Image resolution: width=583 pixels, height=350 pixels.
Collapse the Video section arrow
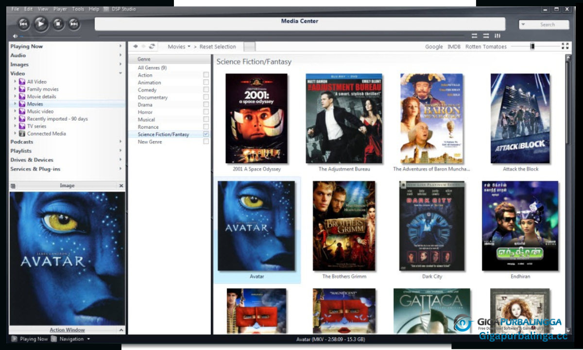click(120, 73)
